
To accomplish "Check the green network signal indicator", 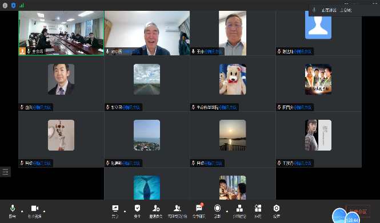I will click(x=22, y=5).
